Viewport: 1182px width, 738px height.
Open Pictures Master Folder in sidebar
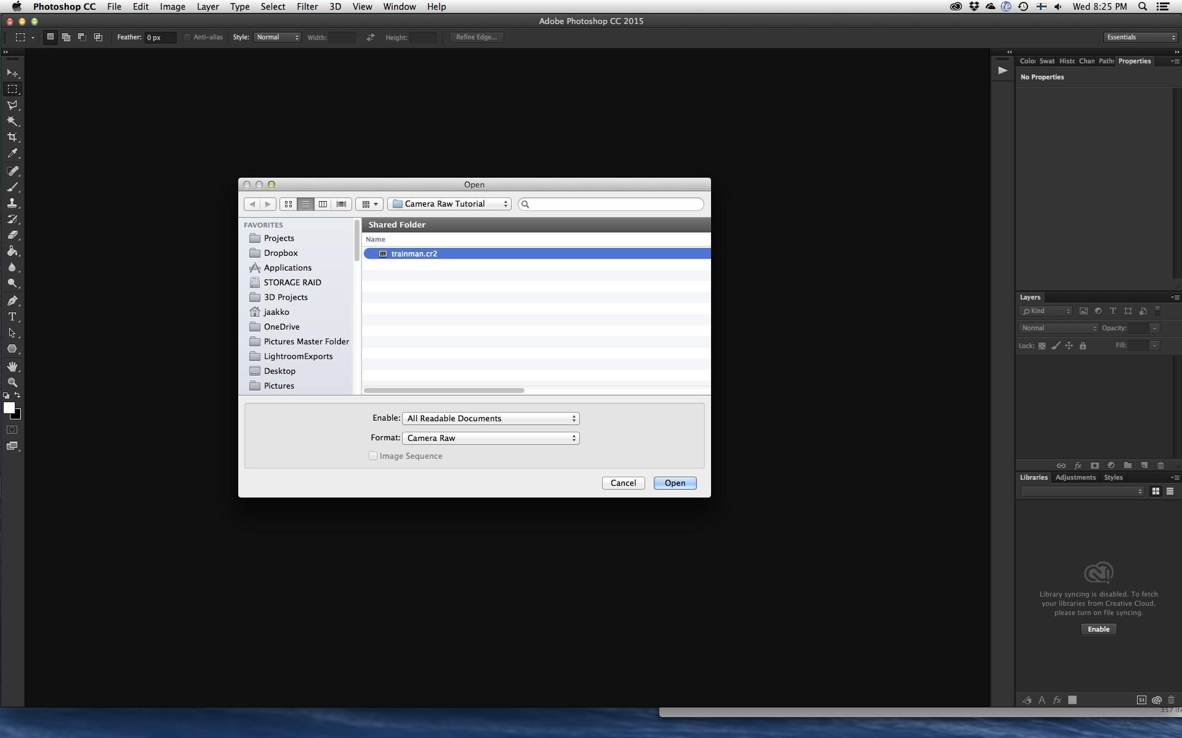(299, 341)
